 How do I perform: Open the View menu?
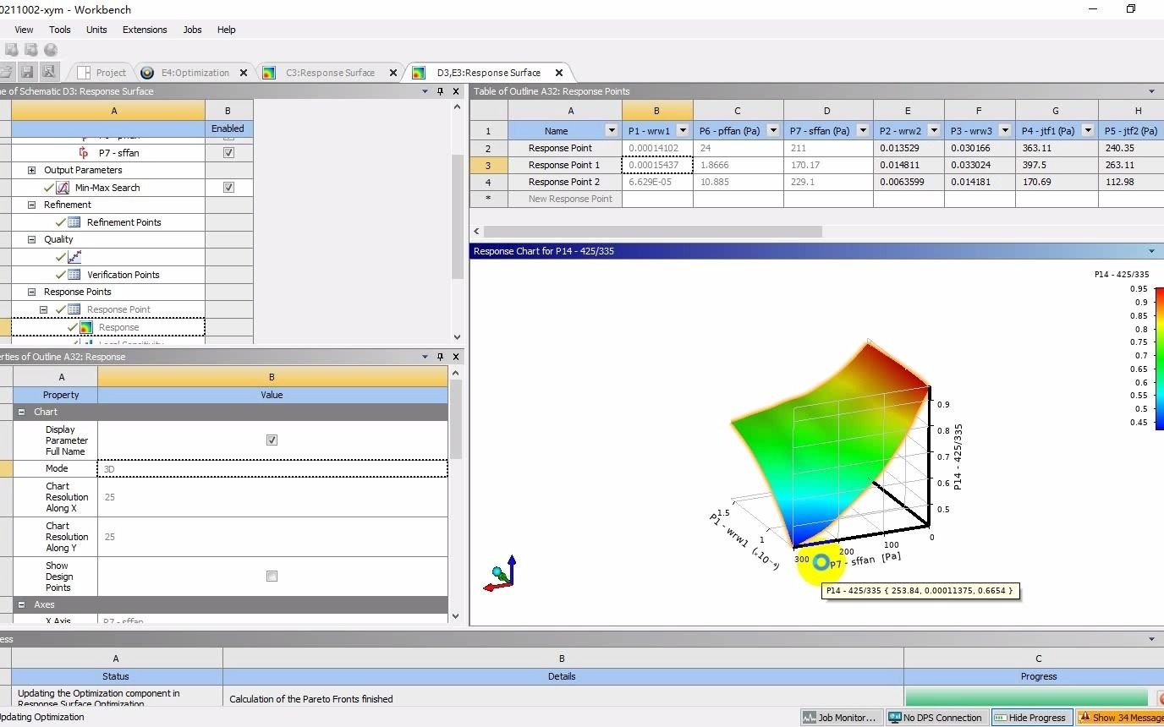click(24, 30)
